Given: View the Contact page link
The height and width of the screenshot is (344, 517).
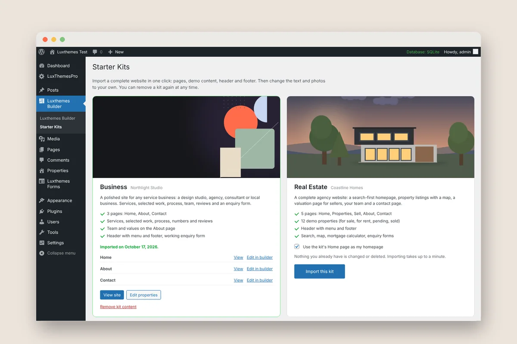Looking at the screenshot, I should (x=239, y=280).
